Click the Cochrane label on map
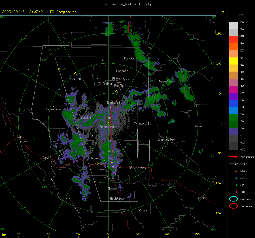Viewport: 255px width, 238px height. pyautogui.click(x=93, y=158)
